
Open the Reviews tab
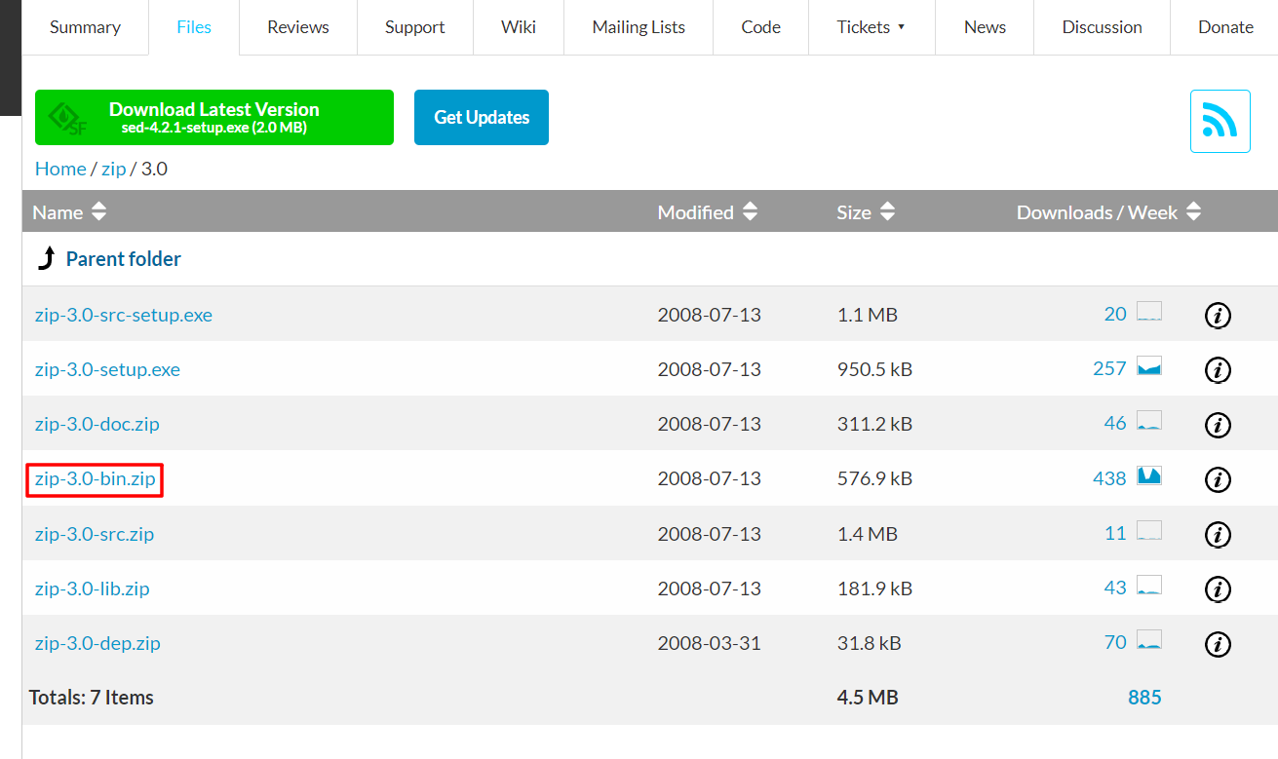[x=298, y=27]
